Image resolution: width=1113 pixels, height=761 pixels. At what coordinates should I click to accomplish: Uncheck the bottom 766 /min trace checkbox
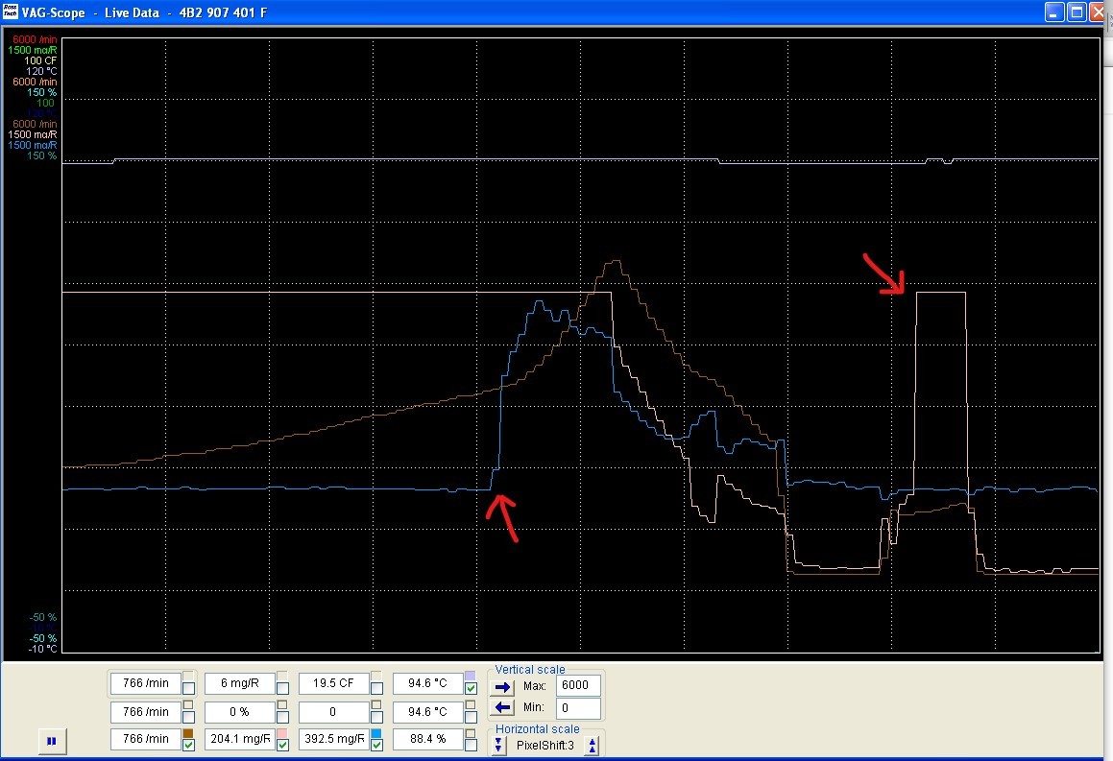(189, 745)
